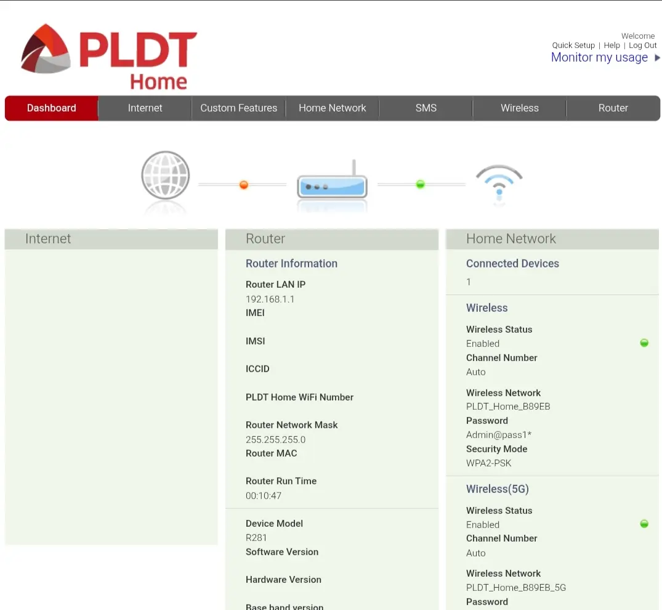Image resolution: width=662 pixels, height=610 pixels.
Task: Click Log Out
Action: pos(642,45)
